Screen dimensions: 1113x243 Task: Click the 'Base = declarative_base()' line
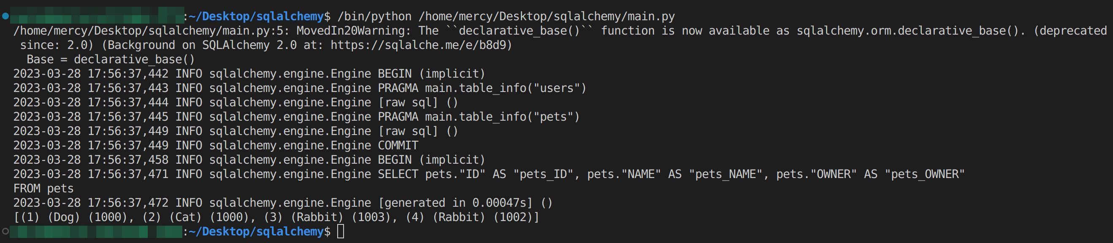click(111, 59)
